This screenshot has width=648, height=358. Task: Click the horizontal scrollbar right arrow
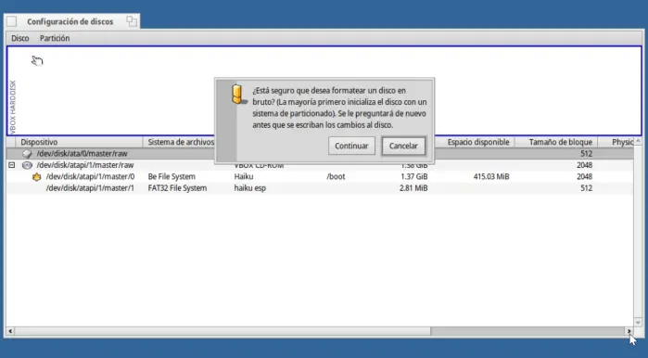tap(629, 331)
